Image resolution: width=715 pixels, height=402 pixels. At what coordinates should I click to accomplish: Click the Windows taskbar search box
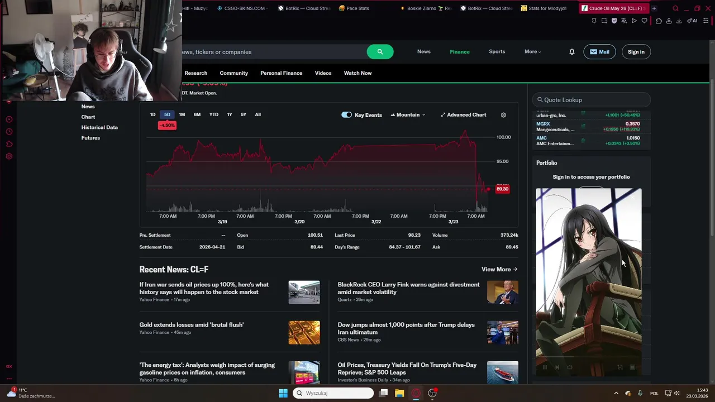[334, 393]
